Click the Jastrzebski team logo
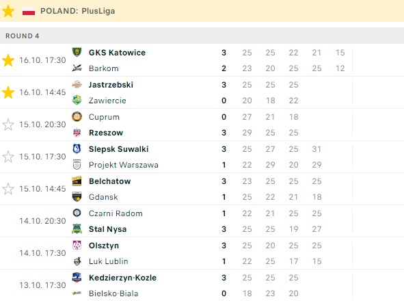This screenshot has width=404, height=301. (77, 84)
